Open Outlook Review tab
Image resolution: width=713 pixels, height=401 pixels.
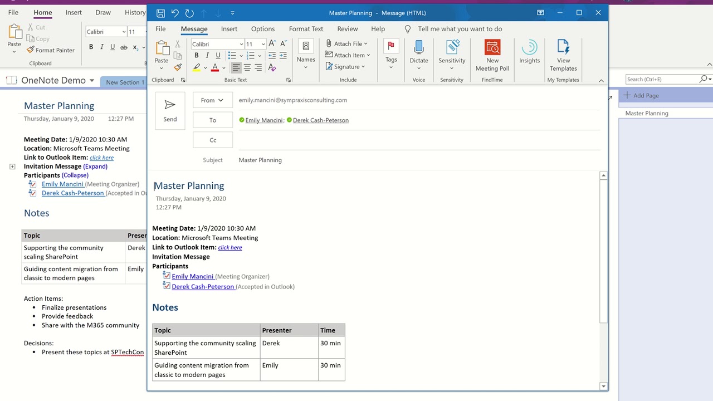tap(348, 29)
